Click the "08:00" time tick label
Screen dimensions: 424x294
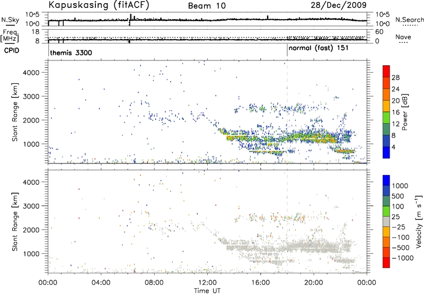click(x=154, y=283)
